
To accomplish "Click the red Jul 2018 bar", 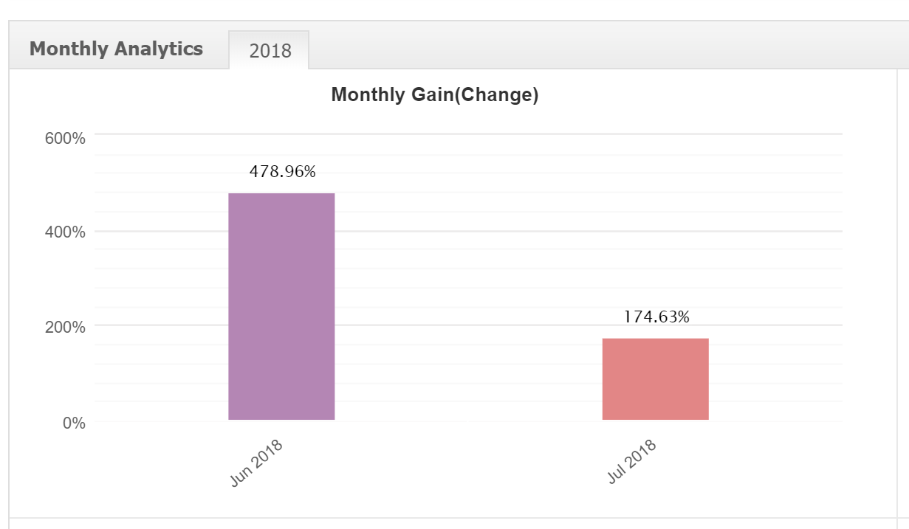I will coord(655,379).
